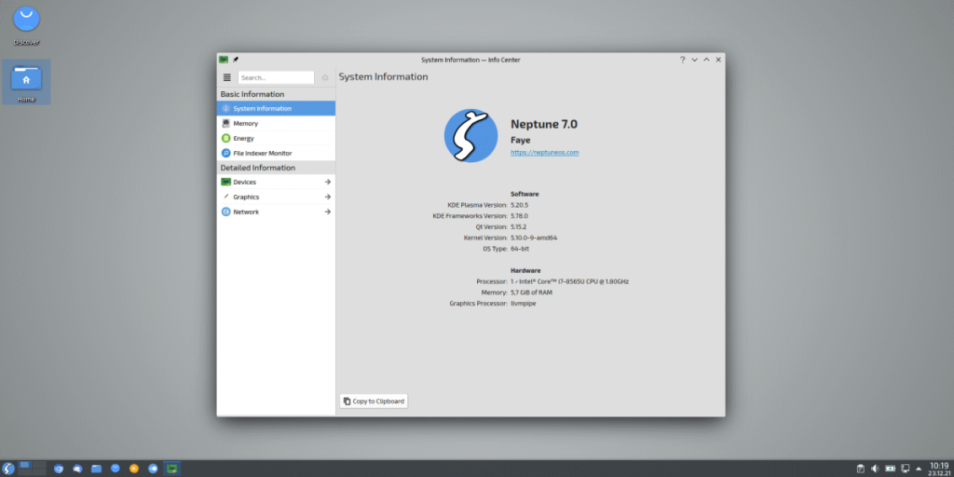Select File Indexer Monitor in the sidebar
Viewport: 954px width, 477px height.
pyautogui.click(x=262, y=153)
